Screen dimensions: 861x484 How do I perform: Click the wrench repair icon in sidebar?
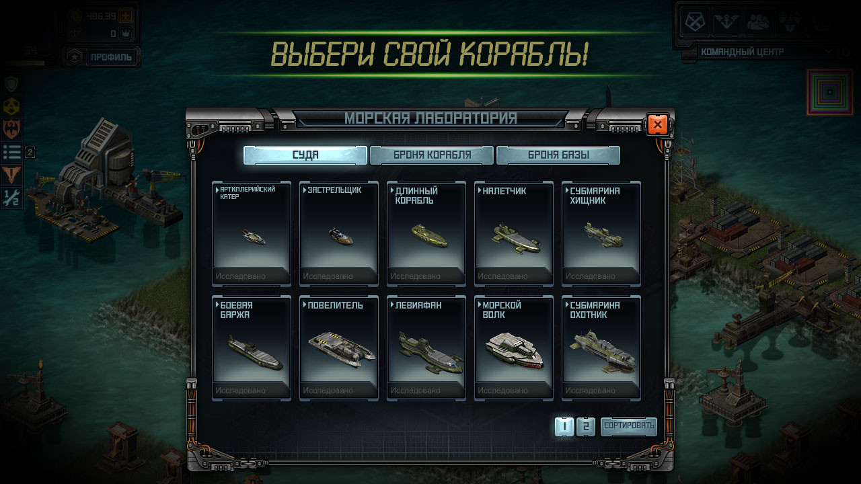click(11, 197)
